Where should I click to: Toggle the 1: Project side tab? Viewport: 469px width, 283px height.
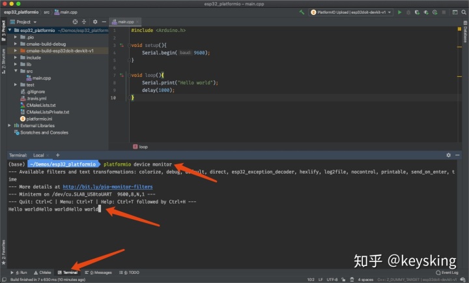4,31
